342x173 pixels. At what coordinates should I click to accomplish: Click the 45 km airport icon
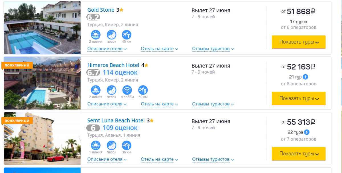126,35
